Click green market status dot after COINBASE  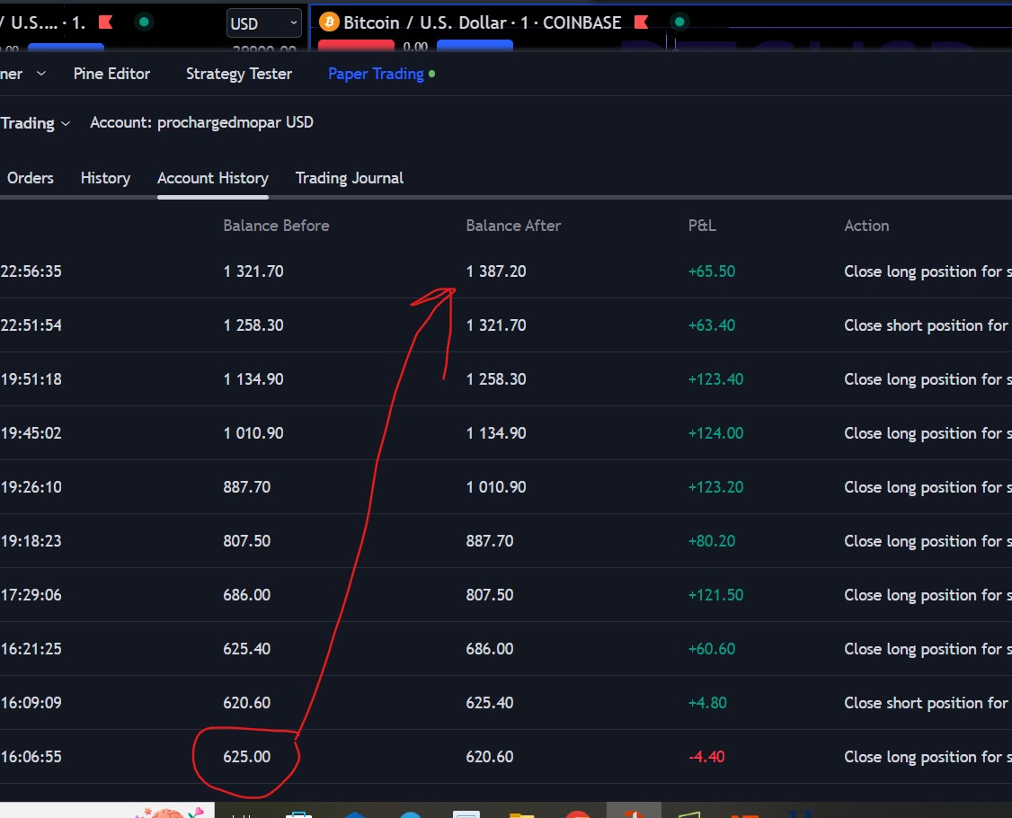[679, 22]
